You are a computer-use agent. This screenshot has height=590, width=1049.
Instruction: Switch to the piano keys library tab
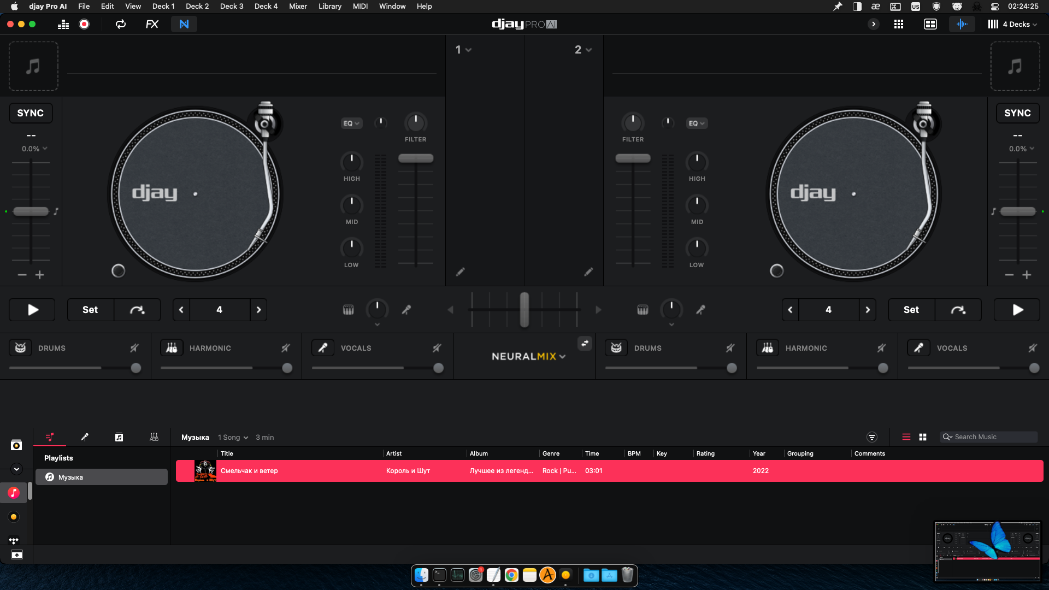(x=154, y=437)
